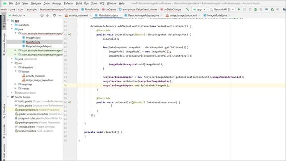Click override gutter icon at onCancelled line
The width and height of the screenshot is (286, 161).
[70, 102]
